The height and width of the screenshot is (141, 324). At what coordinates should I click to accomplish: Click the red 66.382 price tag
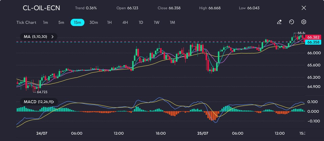tap(314, 37)
